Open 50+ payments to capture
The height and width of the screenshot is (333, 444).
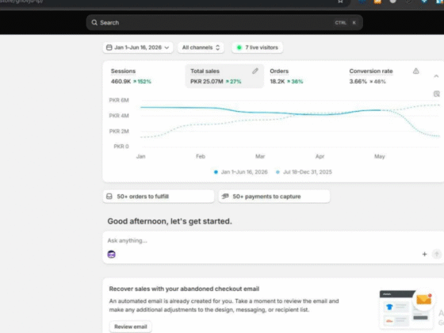point(274,197)
